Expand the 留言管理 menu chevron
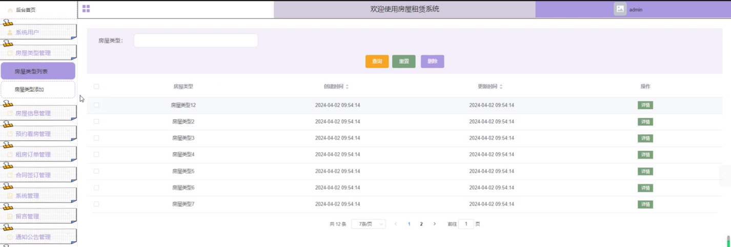This screenshot has width=731, height=247. pyautogui.click(x=68, y=213)
